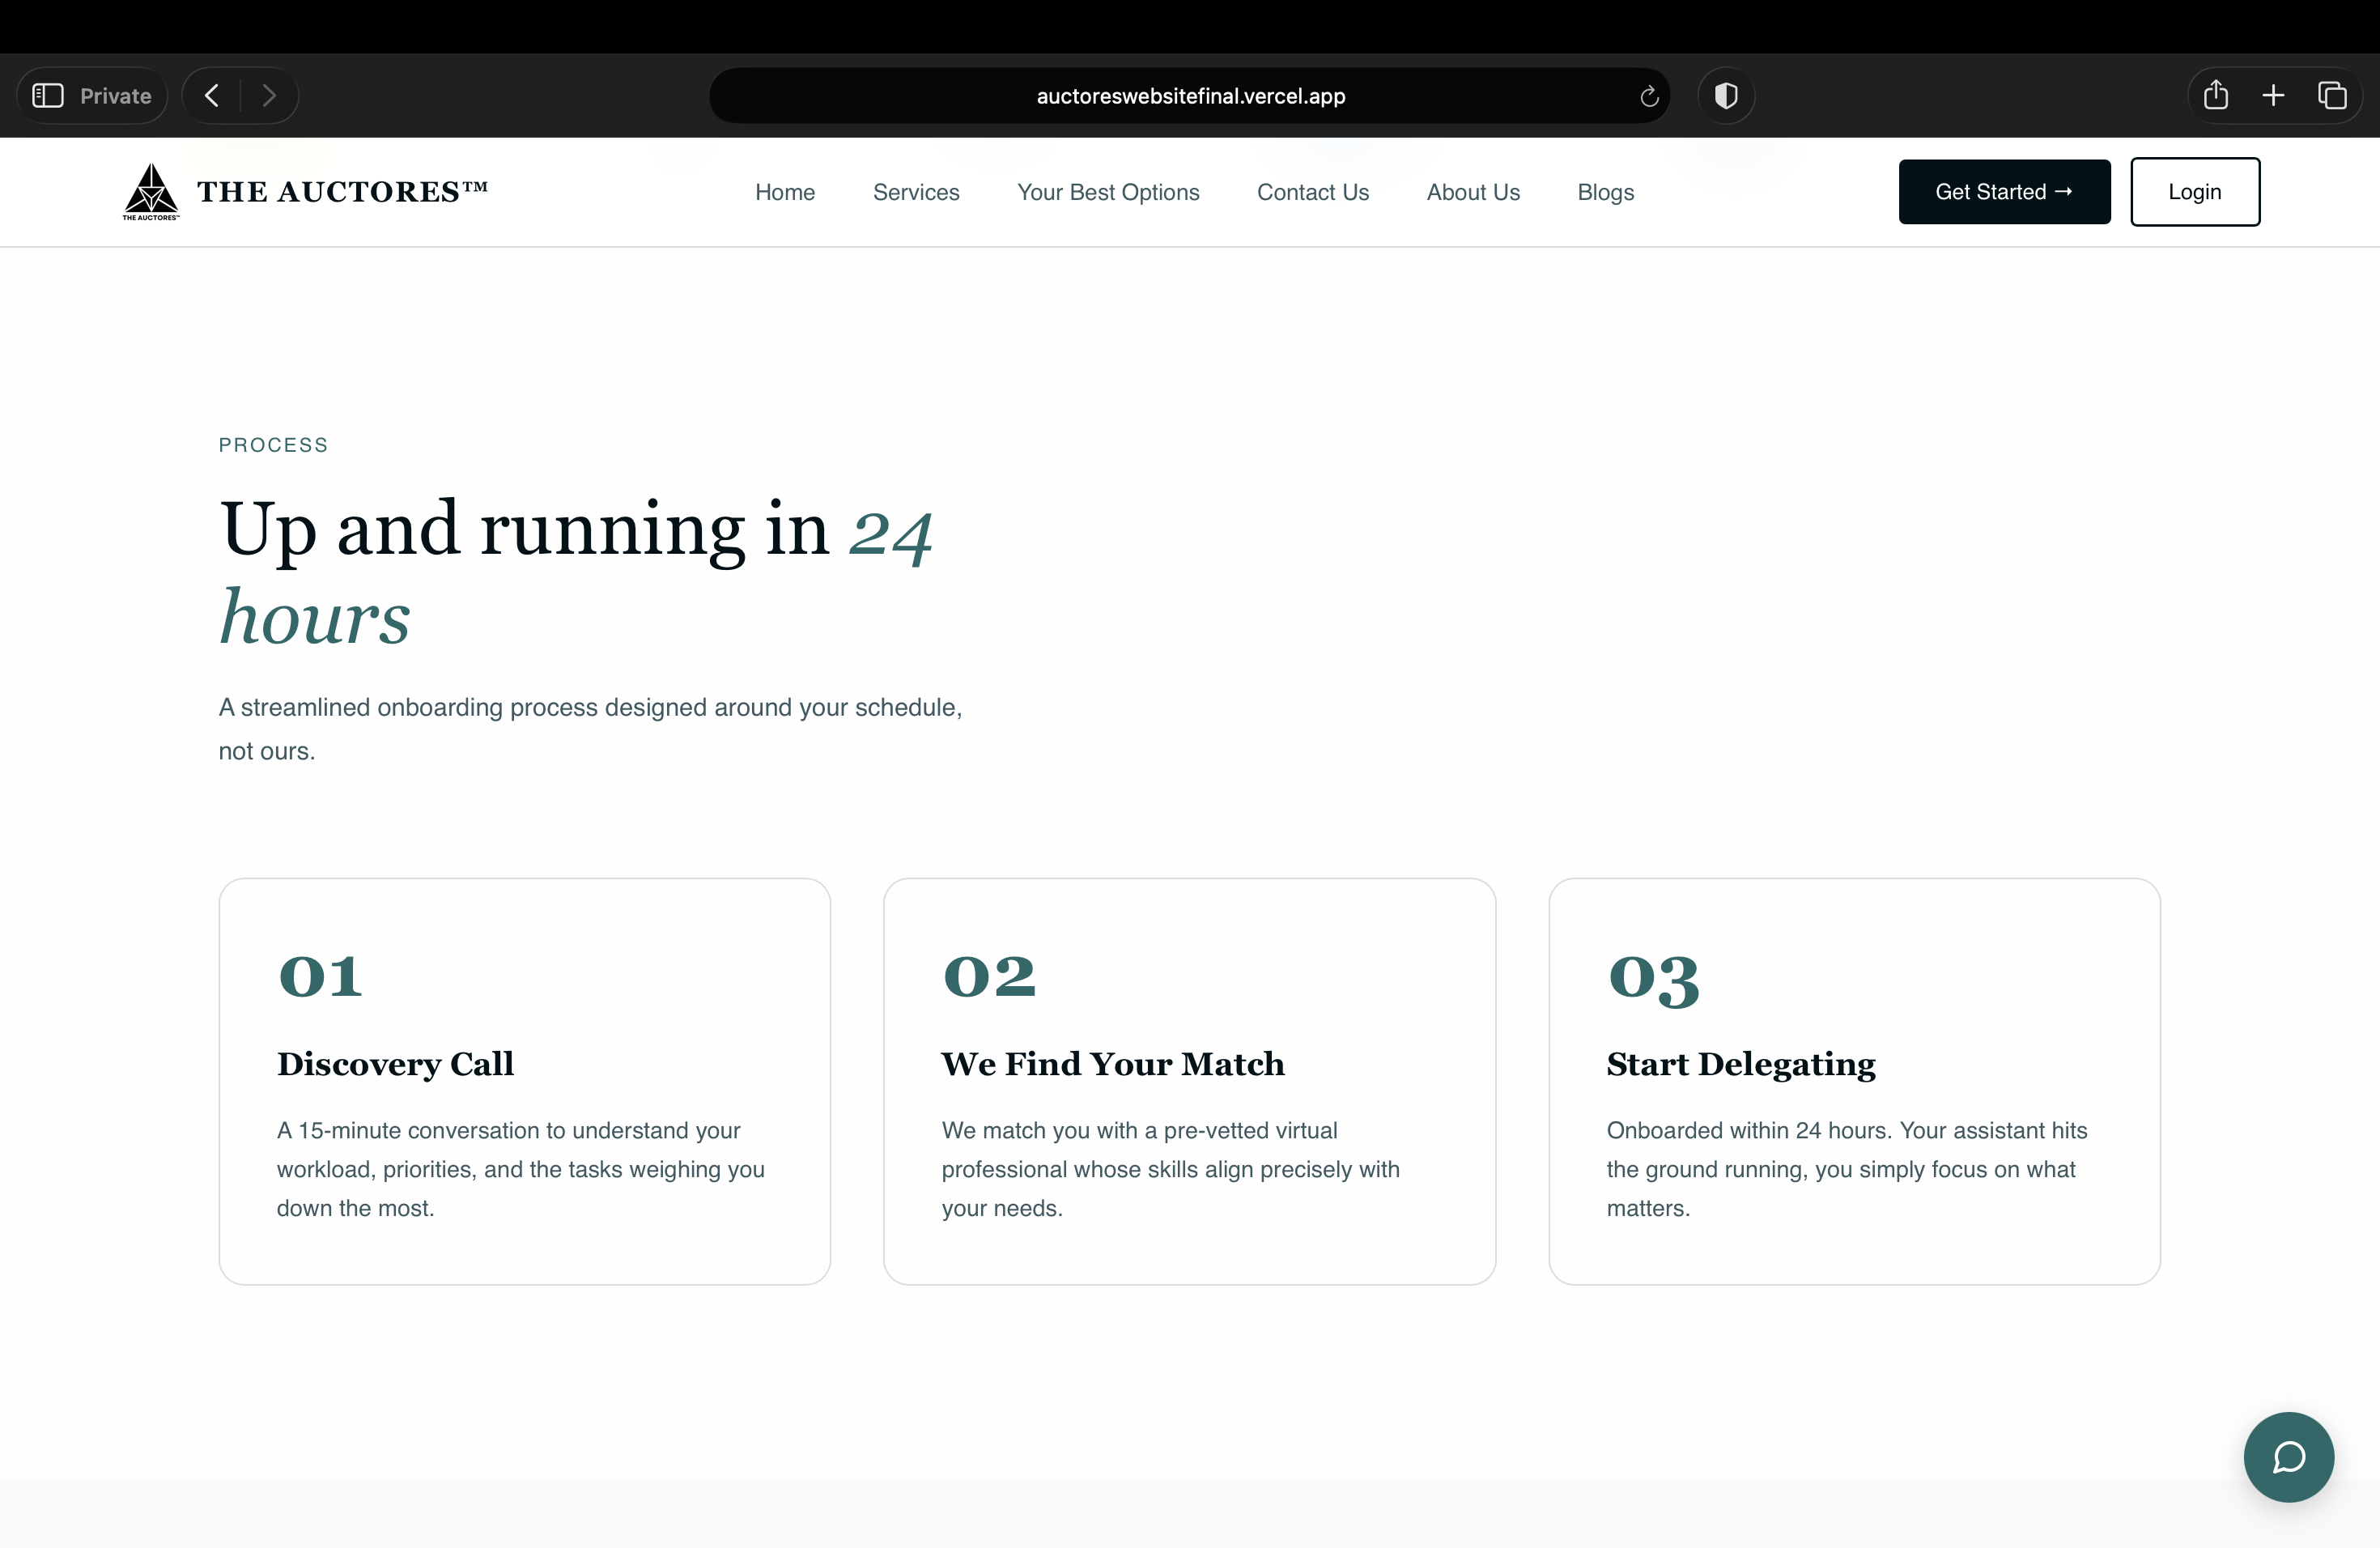
Task: Go back with the browser back arrow
Action: point(212,95)
